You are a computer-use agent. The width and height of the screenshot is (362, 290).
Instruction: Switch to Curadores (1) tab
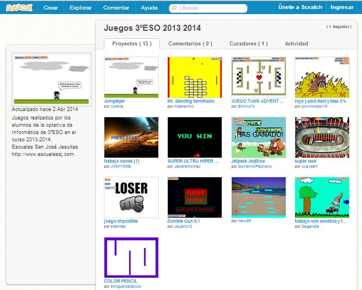[249, 44]
